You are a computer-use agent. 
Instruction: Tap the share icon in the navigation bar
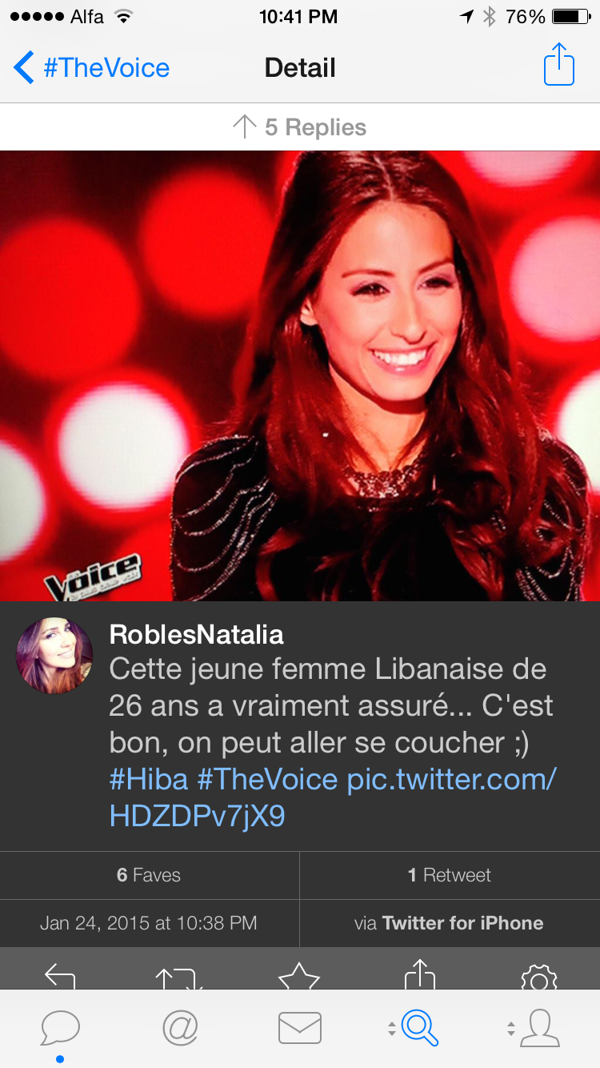(x=559, y=66)
